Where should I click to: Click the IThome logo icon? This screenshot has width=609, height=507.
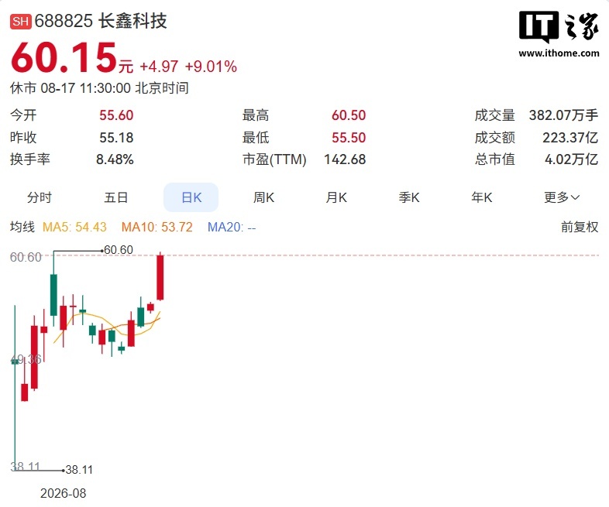pyautogui.click(x=559, y=26)
